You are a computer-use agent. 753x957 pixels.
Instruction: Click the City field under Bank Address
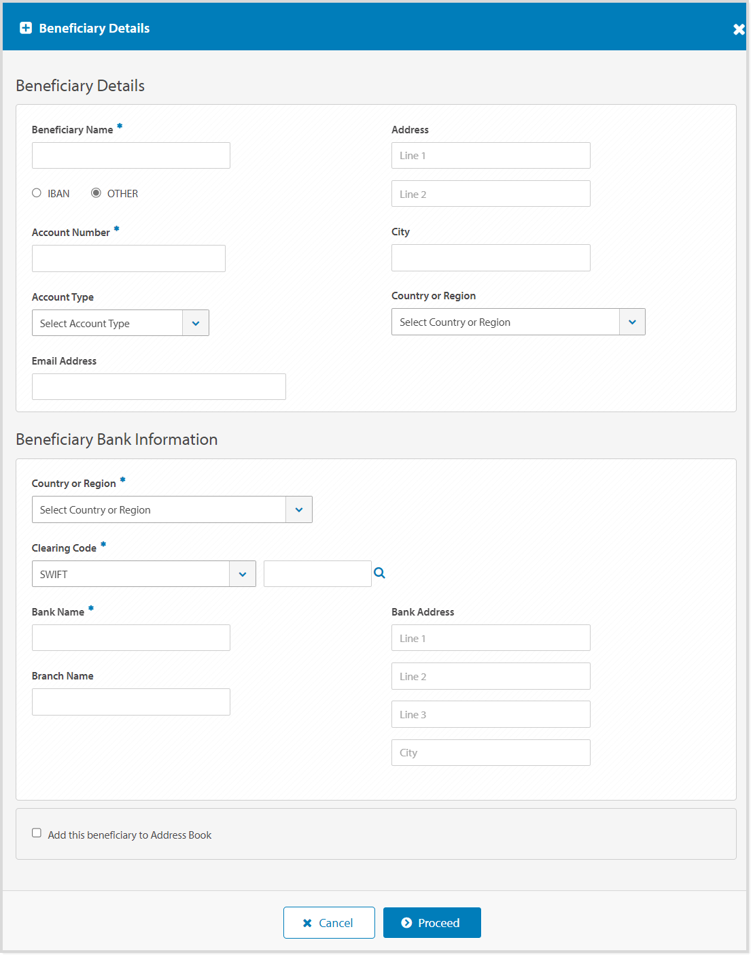[490, 752]
